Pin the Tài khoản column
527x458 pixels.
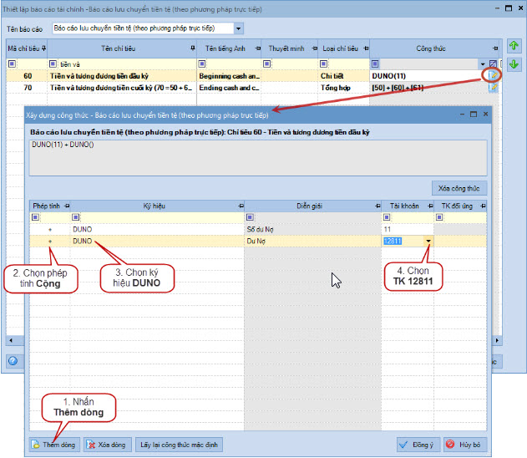[430, 206]
